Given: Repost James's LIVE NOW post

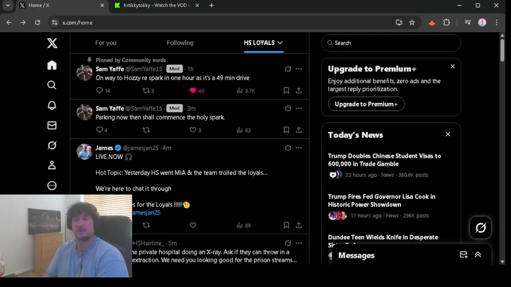Looking at the screenshot, I should [x=146, y=225].
